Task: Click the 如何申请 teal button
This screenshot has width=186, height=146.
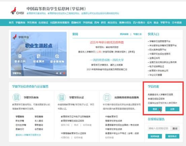Action: point(155,136)
